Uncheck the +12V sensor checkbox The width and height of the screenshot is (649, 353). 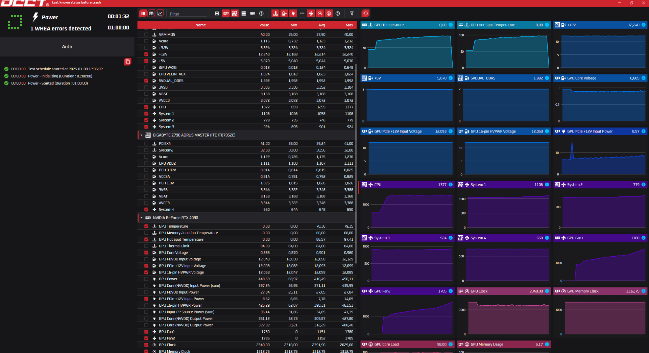click(x=146, y=54)
